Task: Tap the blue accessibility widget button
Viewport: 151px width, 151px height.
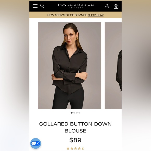Action: pyautogui.click(x=36, y=143)
